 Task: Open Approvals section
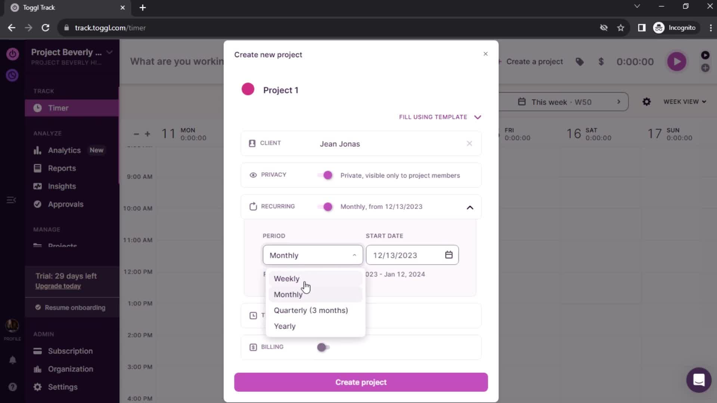coord(66,204)
